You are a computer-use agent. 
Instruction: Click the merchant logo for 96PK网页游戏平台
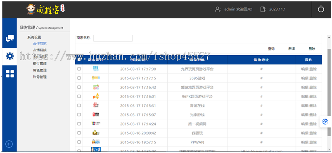96,96
